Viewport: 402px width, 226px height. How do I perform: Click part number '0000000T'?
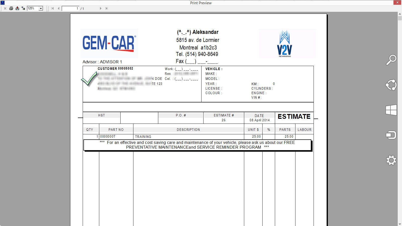click(108, 137)
